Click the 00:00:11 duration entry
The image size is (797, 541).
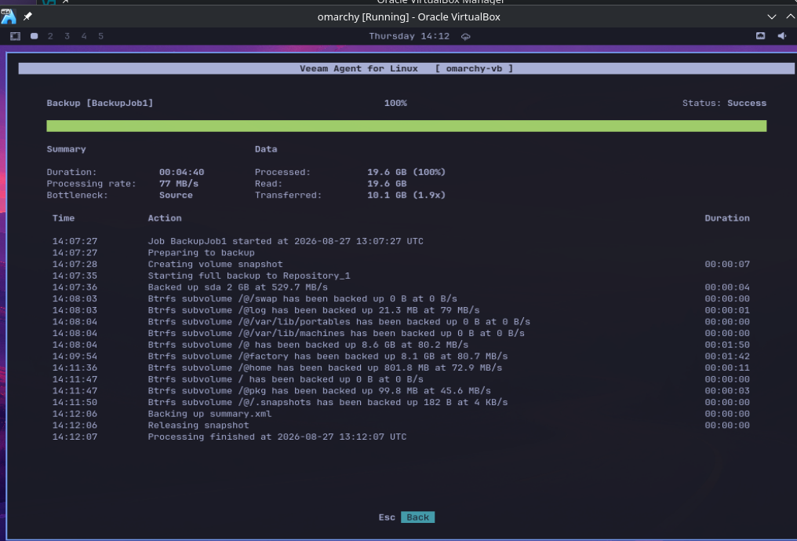[727, 367]
